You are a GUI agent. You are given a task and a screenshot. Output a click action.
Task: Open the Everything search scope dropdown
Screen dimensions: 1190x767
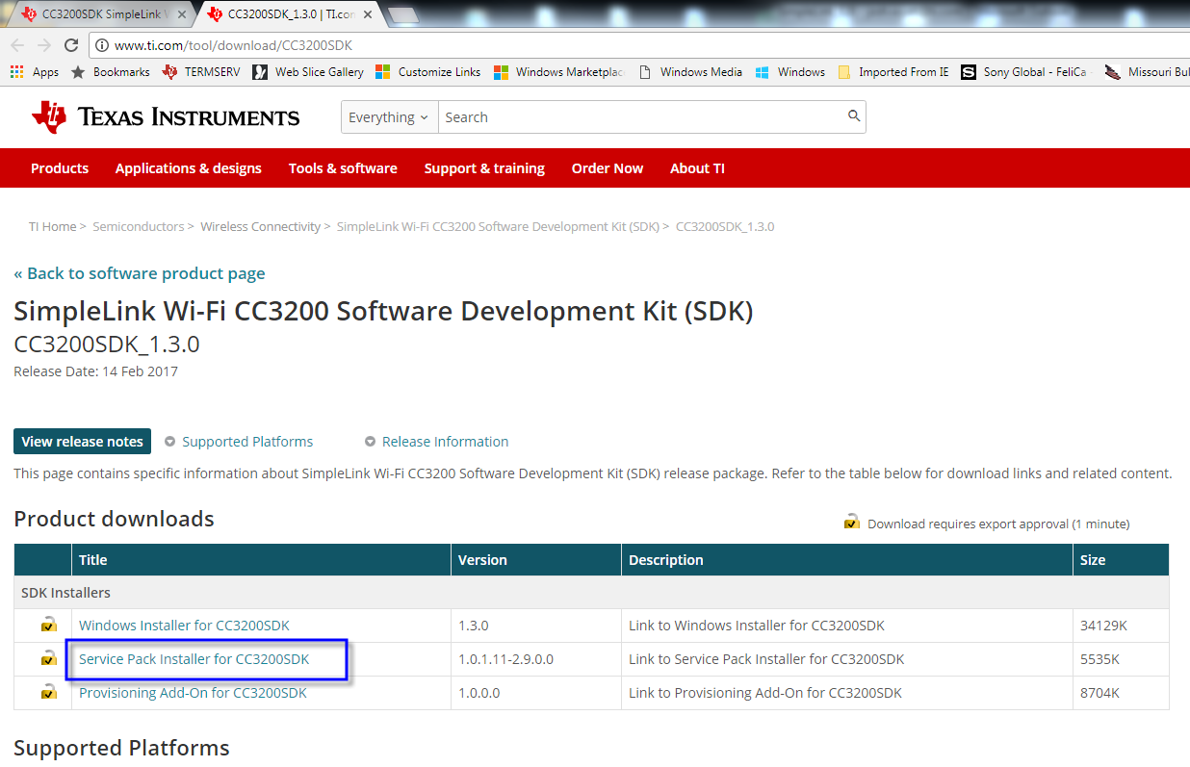[389, 117]
